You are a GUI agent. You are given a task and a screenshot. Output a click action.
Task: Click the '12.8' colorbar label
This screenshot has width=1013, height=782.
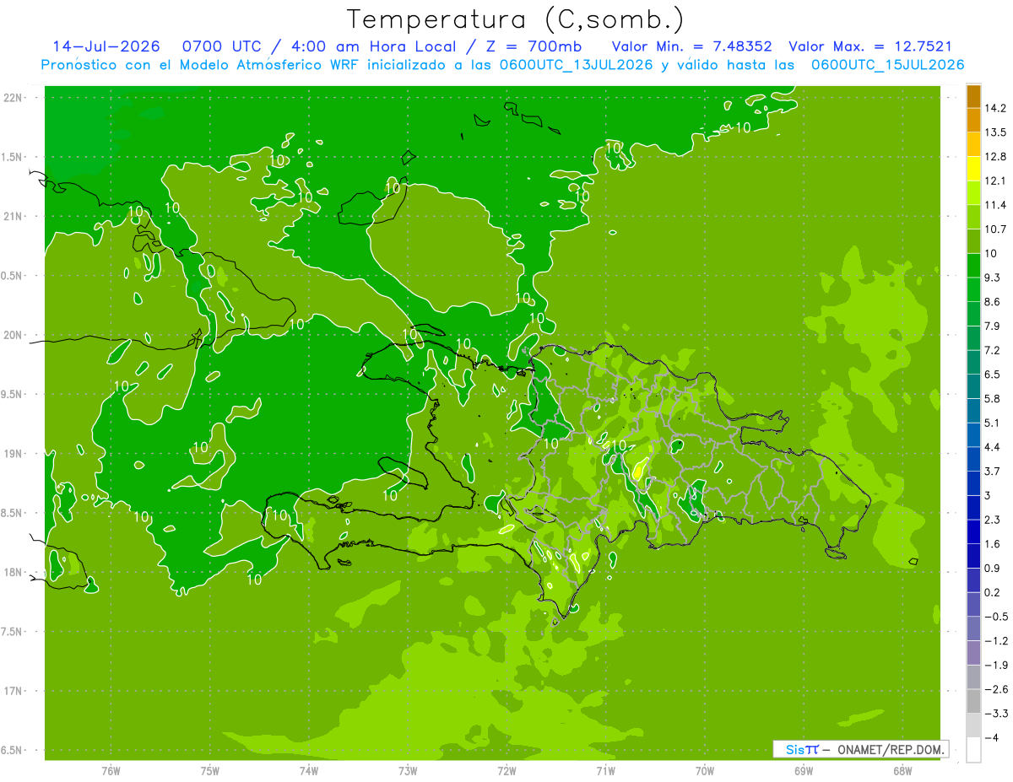[995, 157]
